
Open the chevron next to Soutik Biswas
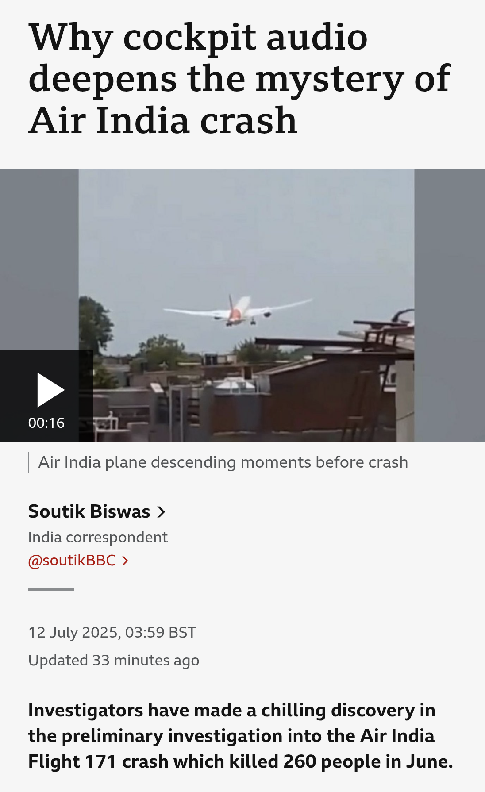point(161,512)
